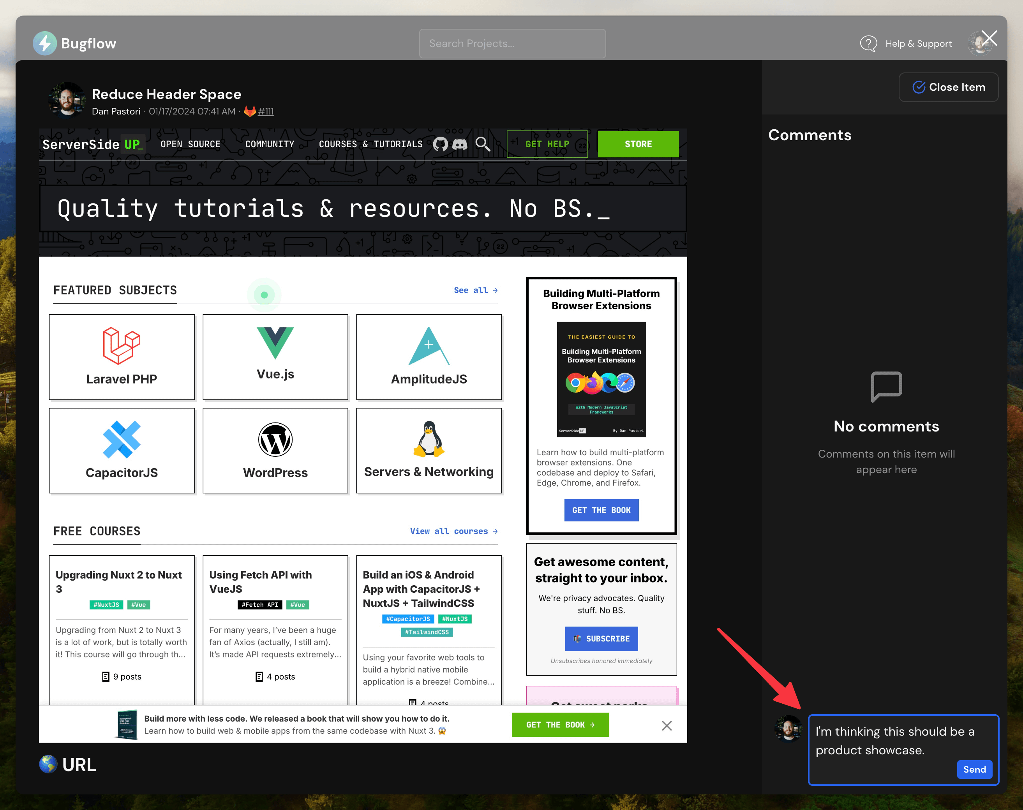The height and width of the screenshot is (810, 1023).
Task: Click the magnifier search icon in header
Action: (x=483, y=144)
